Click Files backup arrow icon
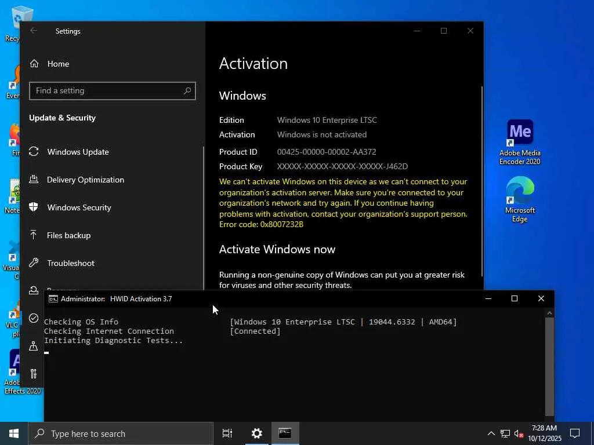The height and width of the screenshot is (445, 594). coord(34,235)
